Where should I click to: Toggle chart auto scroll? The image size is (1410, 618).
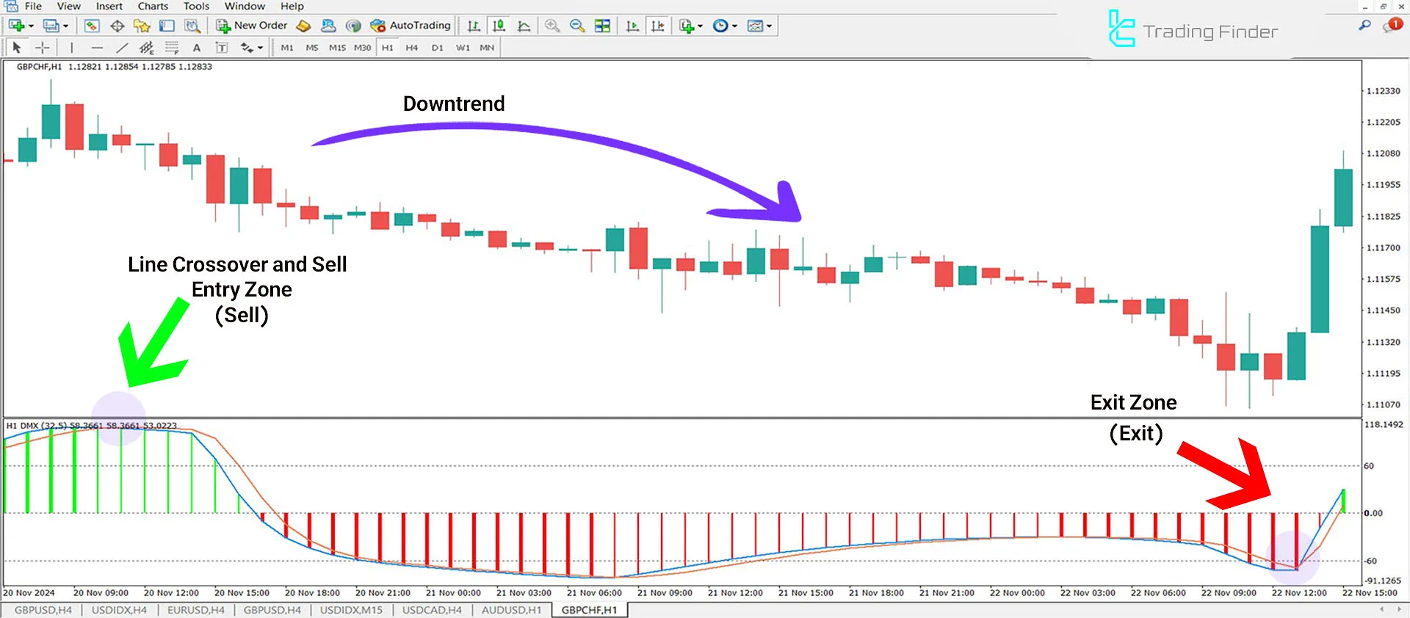click(632, 26)
